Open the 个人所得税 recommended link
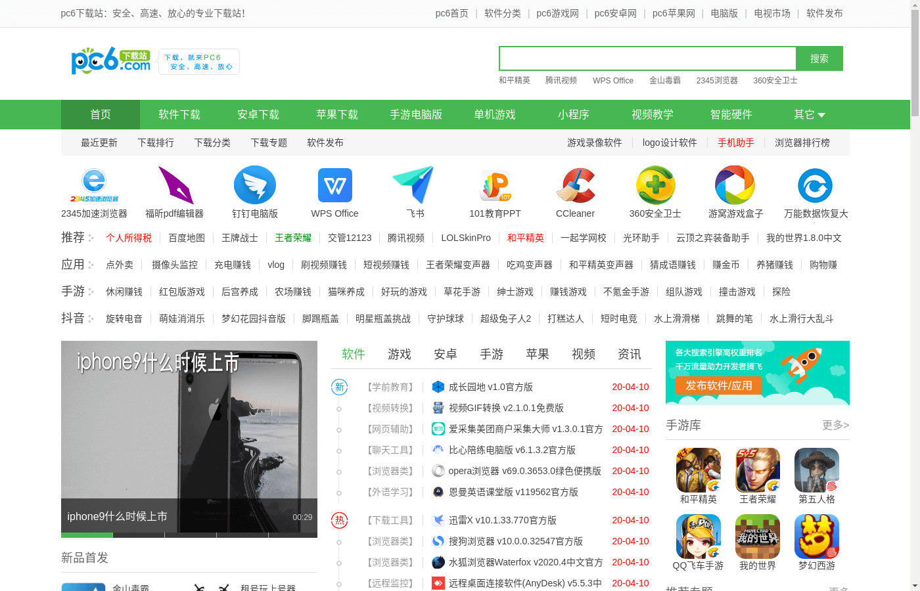 (x=129, y=238)
